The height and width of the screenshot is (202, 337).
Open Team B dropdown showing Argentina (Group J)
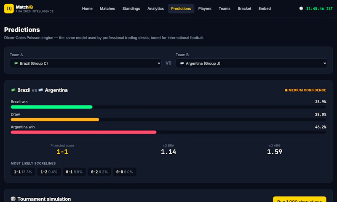coord(251,63)
